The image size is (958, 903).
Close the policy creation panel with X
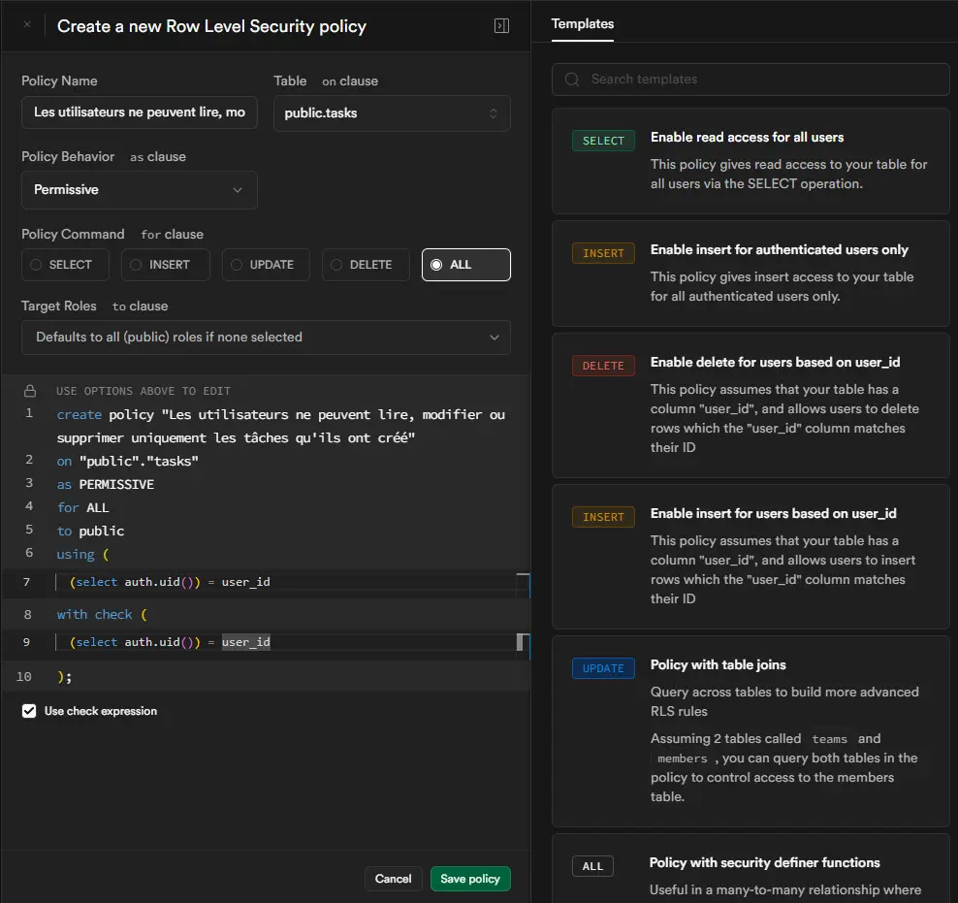pos(27,25)
